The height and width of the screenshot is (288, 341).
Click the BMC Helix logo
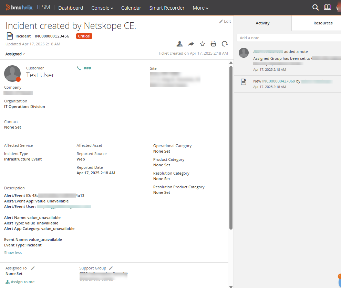pos(19,8)
